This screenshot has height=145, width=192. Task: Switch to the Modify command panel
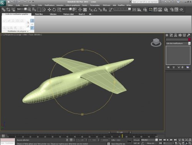(171, 35)
